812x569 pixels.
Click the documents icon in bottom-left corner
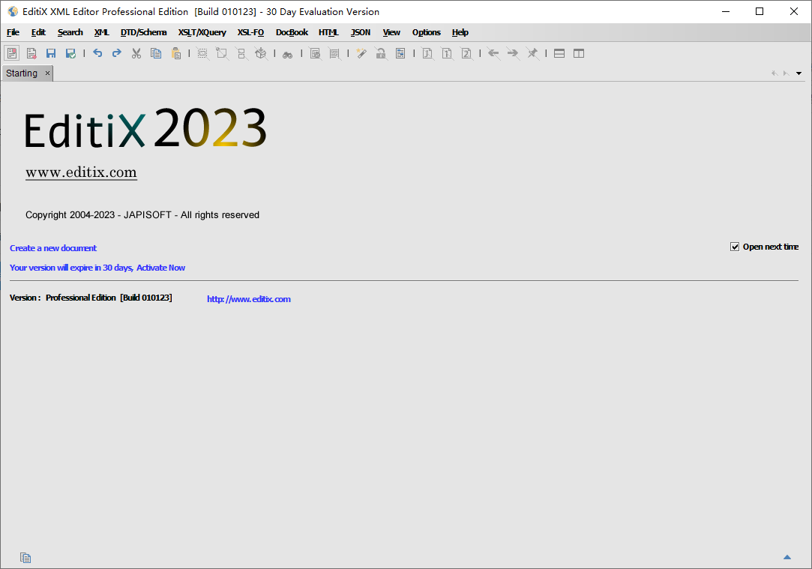tap(25, 558)
